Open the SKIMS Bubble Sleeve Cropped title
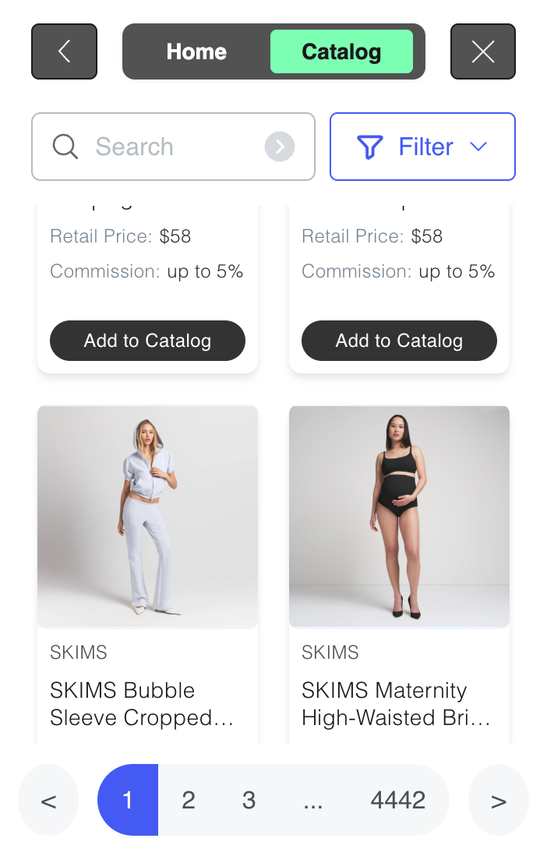The height and width of the screenshot is (856, 547). tap(142, 704)
